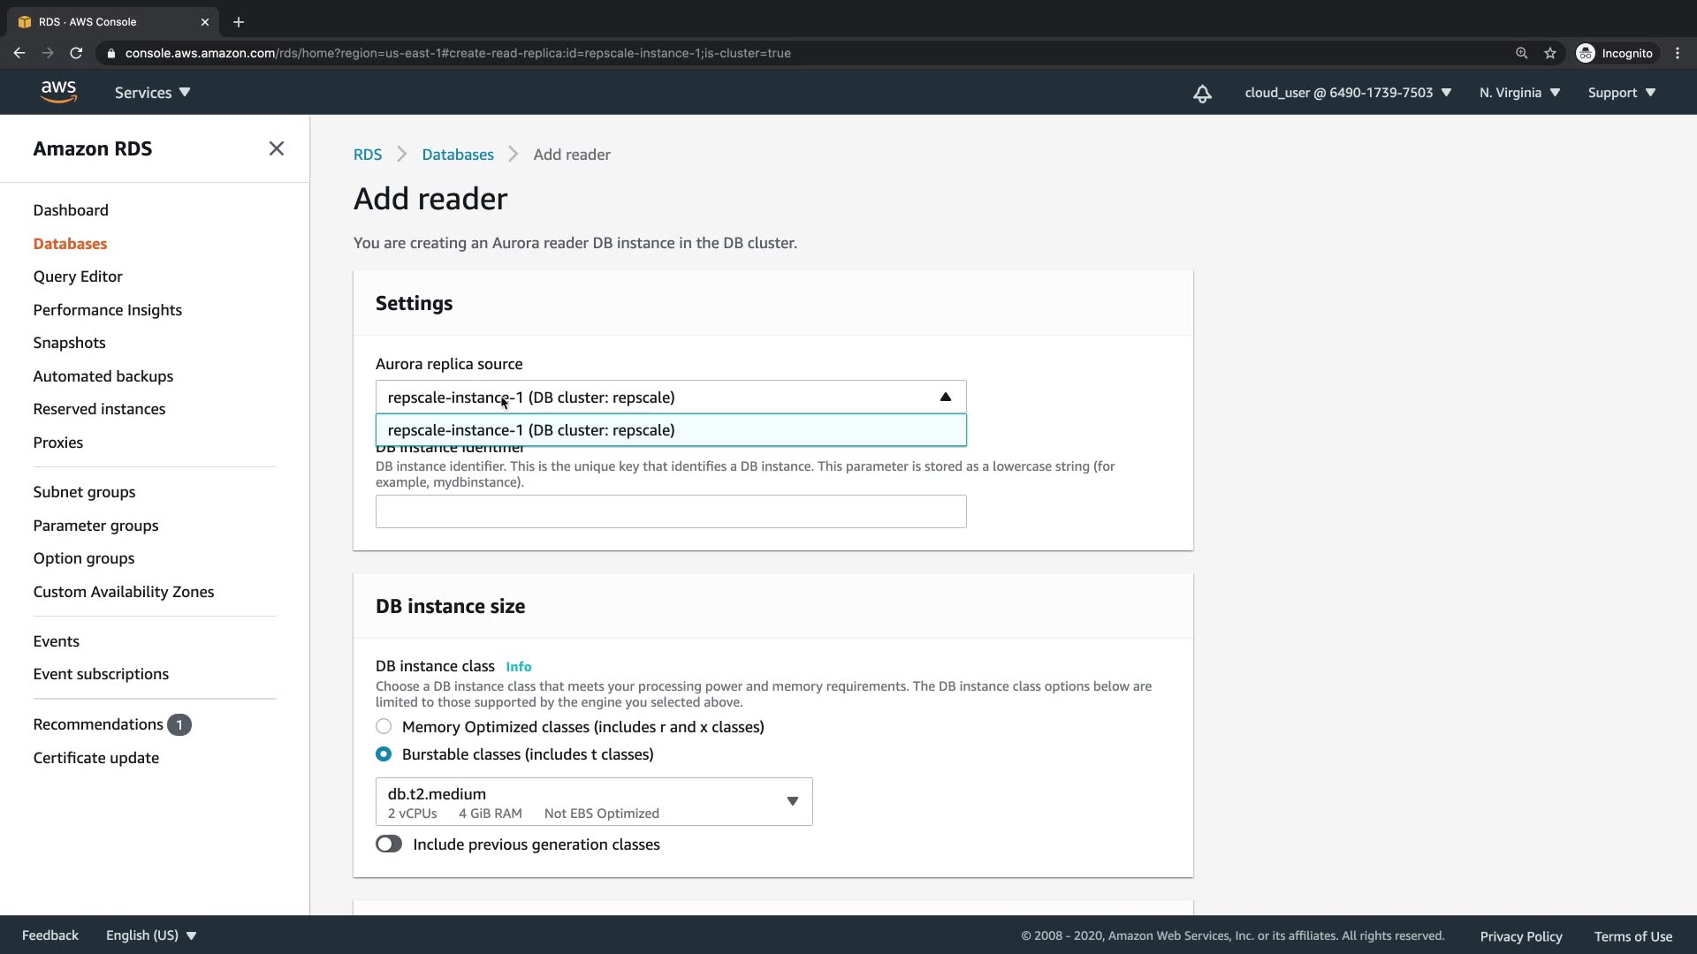
Task: Click the browser reload page icon
Action: 76,53
